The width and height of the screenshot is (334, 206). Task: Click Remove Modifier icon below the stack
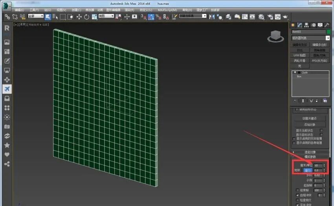(x=317, y=101)
